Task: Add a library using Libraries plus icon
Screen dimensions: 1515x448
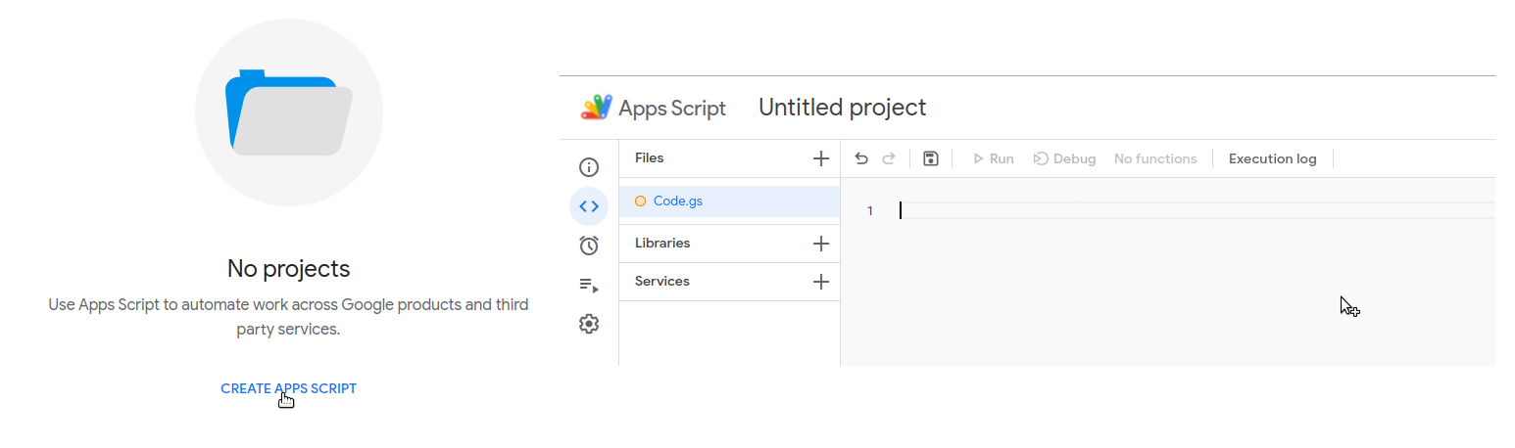Action: coord(821,244)
